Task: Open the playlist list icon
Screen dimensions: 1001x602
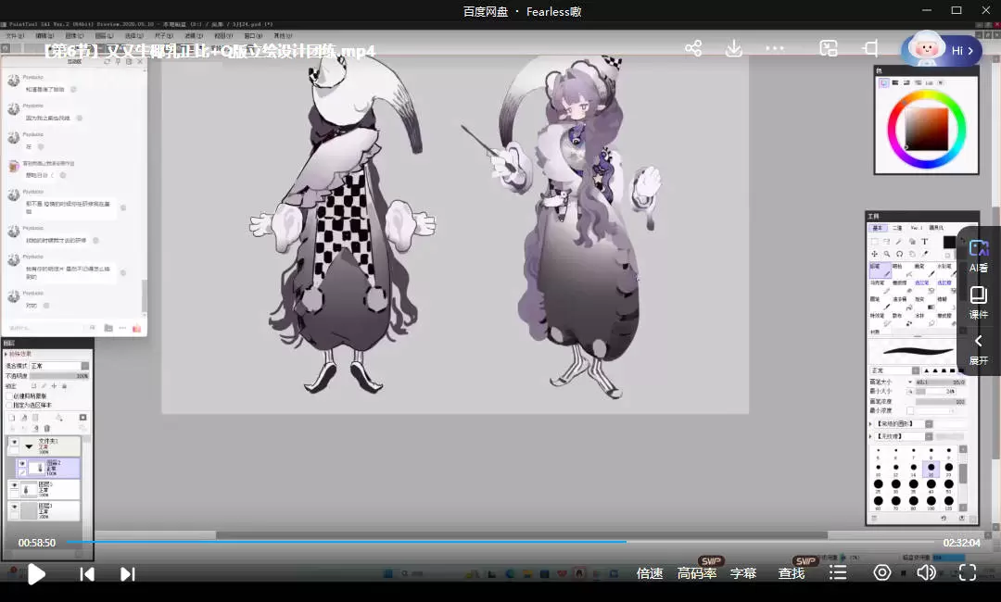Action: point(838,573)
